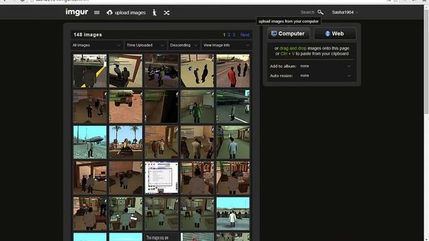The image size is (429, 241).
Task: Open the Add to album dropdown
Action: pos(326,66)
